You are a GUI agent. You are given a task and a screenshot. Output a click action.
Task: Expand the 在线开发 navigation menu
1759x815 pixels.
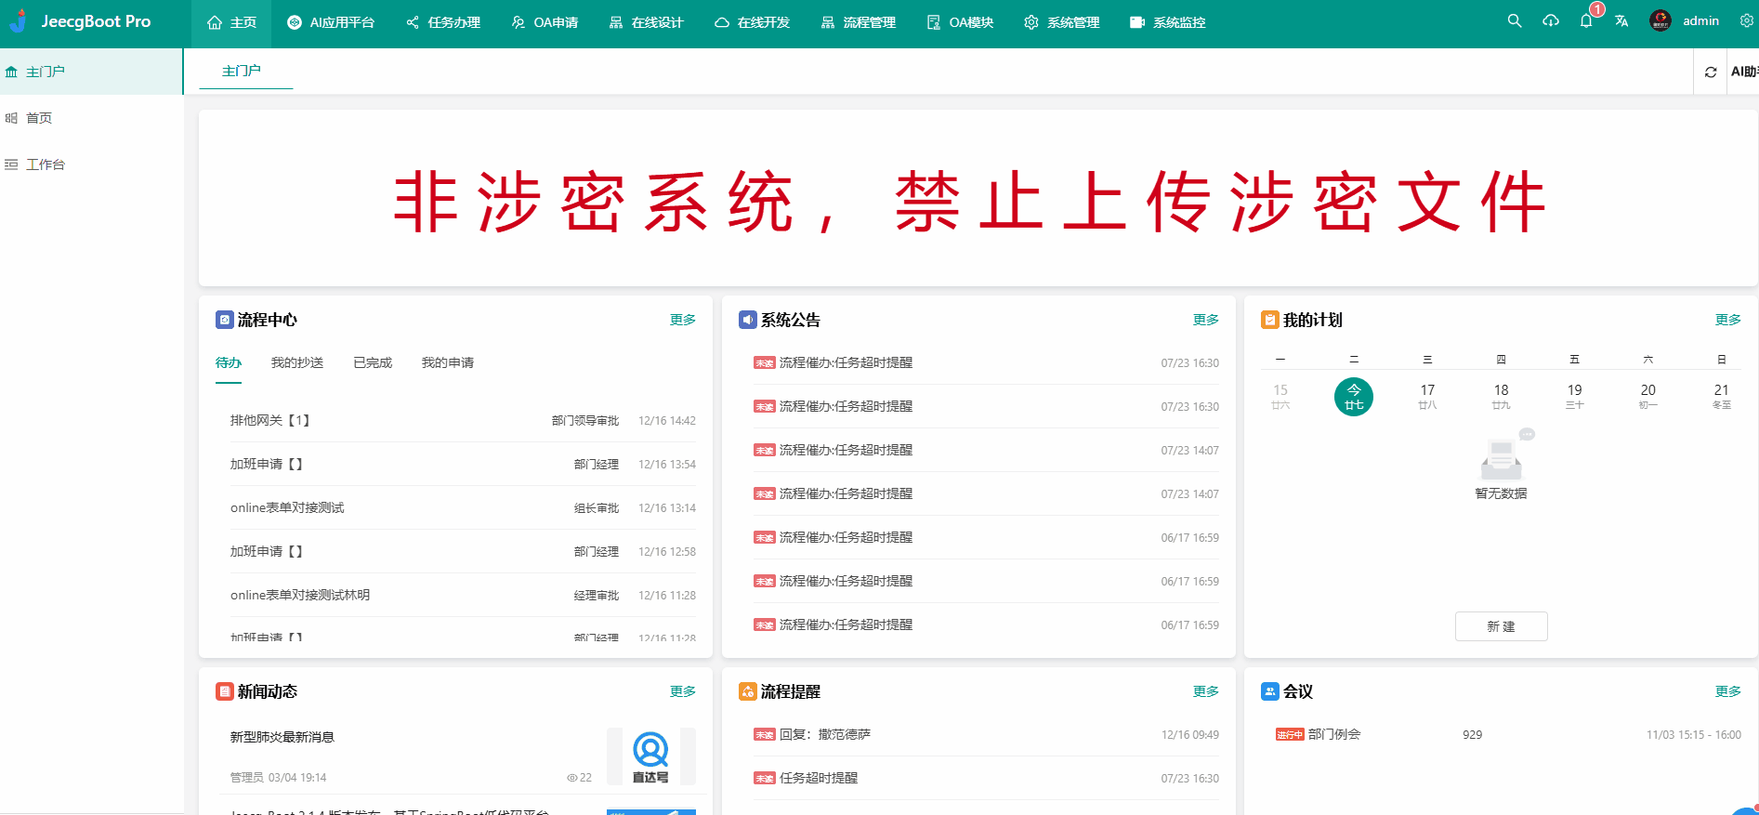coord(752,22)
